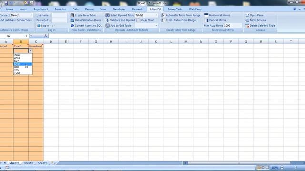Click the Create New Table icon

pyautogui.click(x=72, y=15)
